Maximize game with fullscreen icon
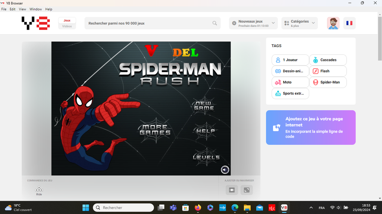Screen dimensions: 382x214 (x=247, y=190)
